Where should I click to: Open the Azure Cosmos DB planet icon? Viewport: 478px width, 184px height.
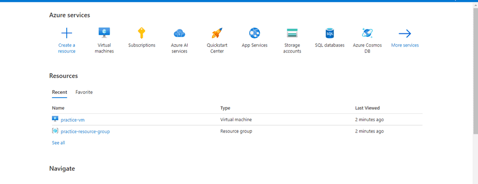coord(367,33)
